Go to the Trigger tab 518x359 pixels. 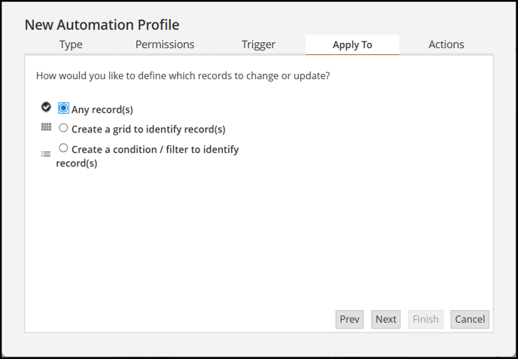[x=258, y=44]
